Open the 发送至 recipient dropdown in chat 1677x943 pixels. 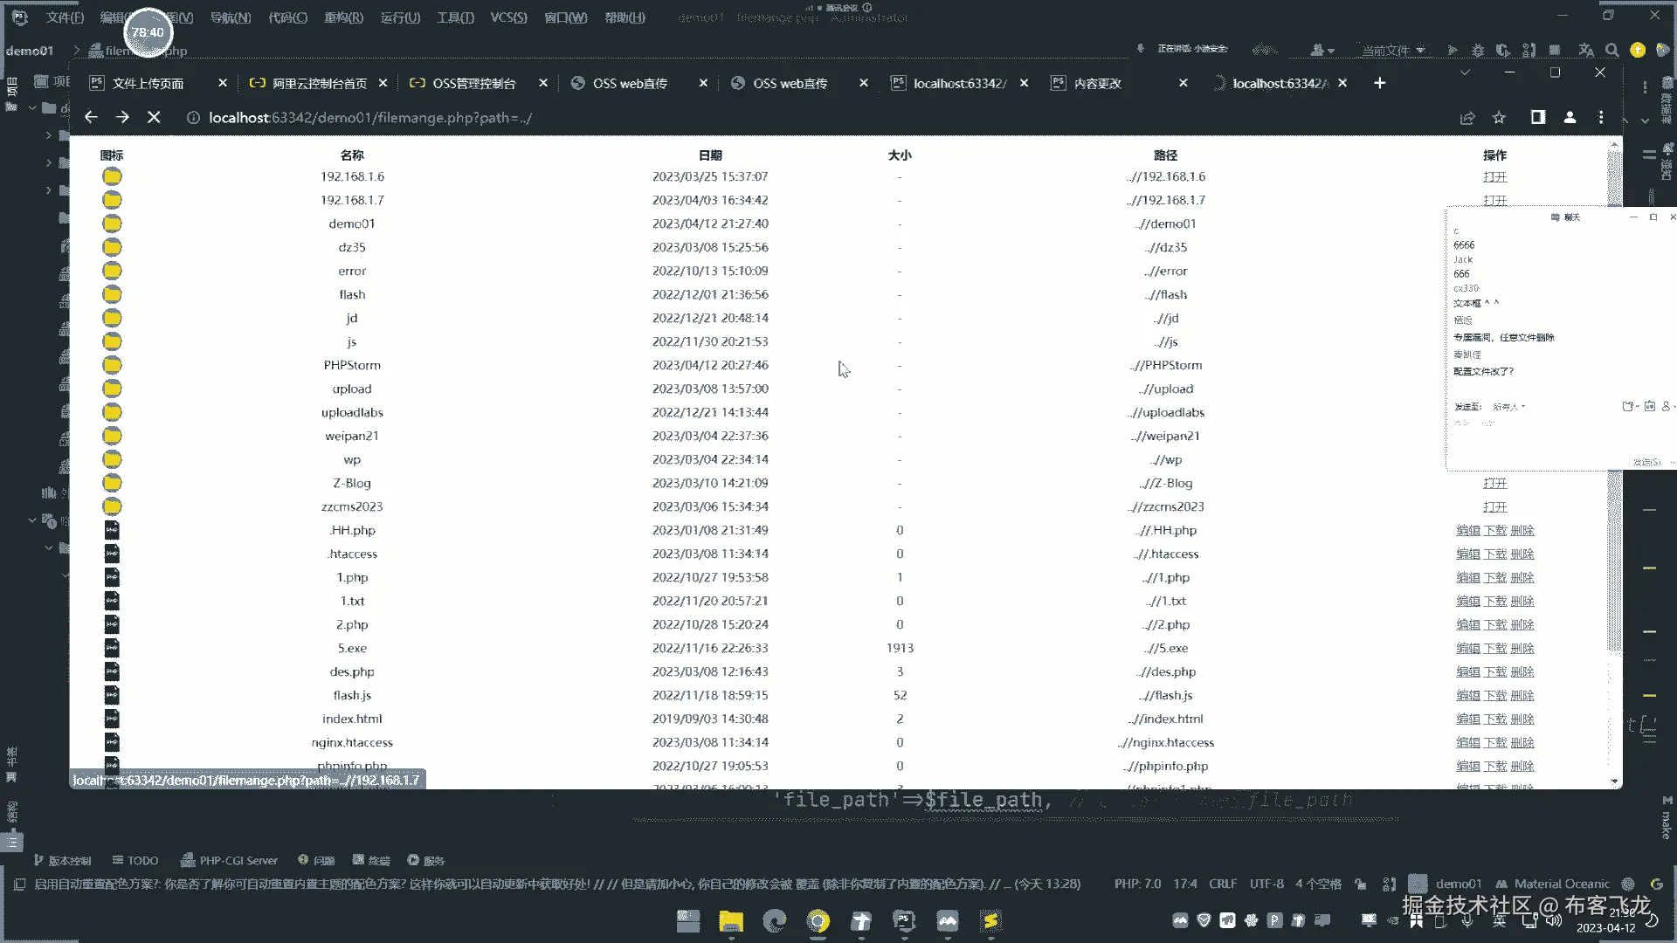point(1509,407)
